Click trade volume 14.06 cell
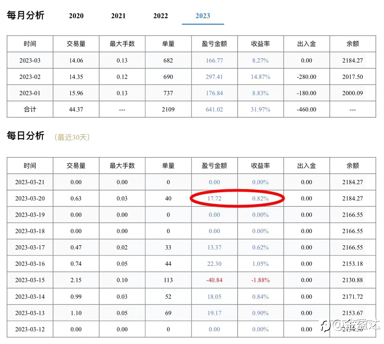Screen dimensions: 384x344 [76, 61]
